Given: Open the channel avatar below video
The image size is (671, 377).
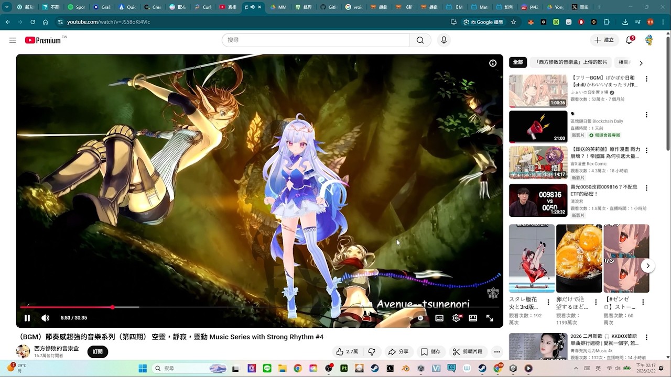Looking at the screenshot, I should click(x=23, y=352).
